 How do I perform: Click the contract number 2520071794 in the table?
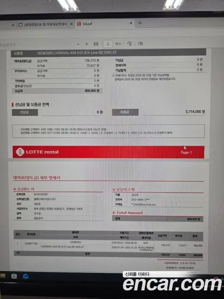(31, 244)
